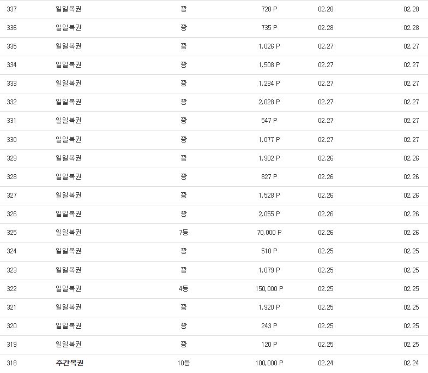Click the 7등 result cell
Image resolution: width=428 pixels, height=373 pixels.
point(183,232)
